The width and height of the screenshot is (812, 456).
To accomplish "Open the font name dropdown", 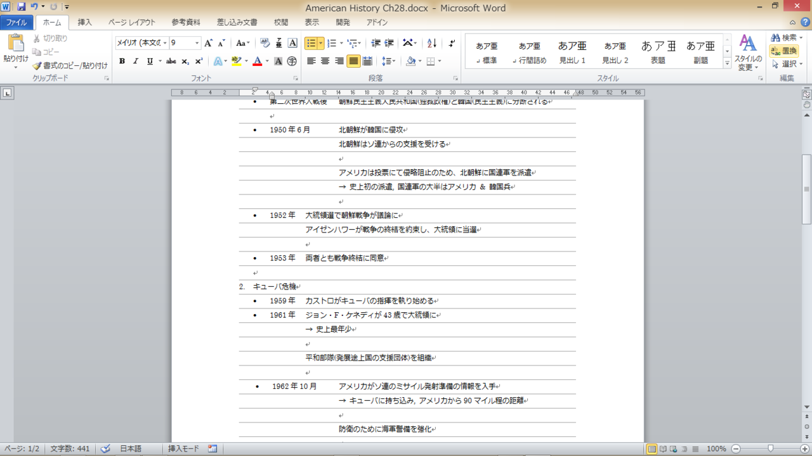I will tap(165, 43).
